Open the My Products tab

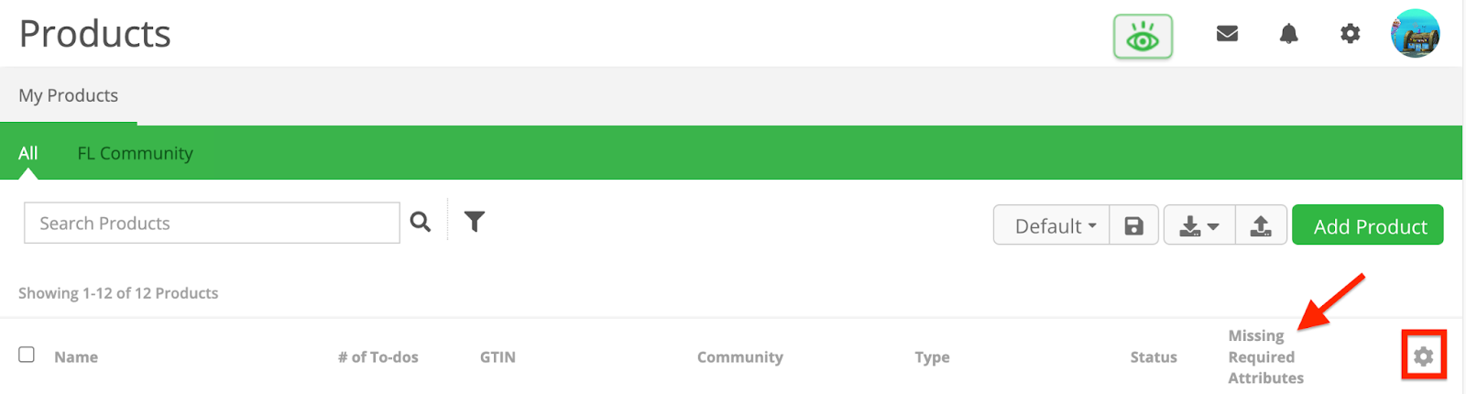69,95
